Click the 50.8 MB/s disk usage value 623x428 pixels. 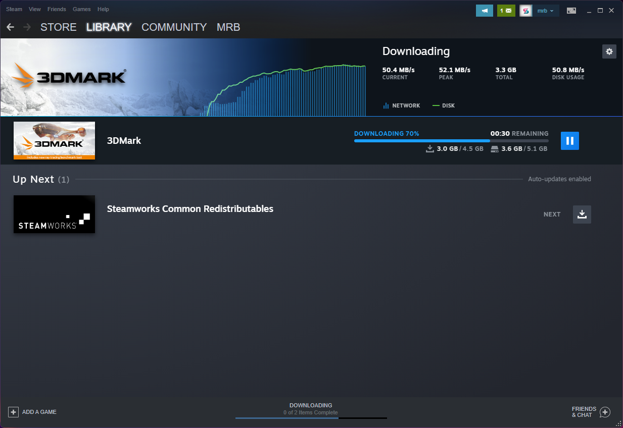point(568,70)
